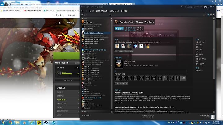Open Global Weapon Paint Design Contest news
The height and width of the screenshot is (125, 223).
[144, 107]
